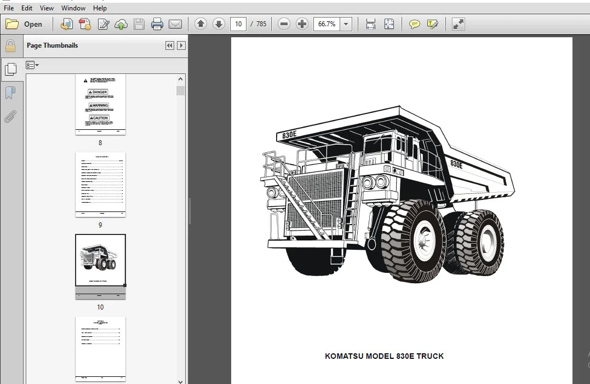Viewport: 590px width, 384px height.
Task: Click the security padlock icon
Action: (10, 46)
